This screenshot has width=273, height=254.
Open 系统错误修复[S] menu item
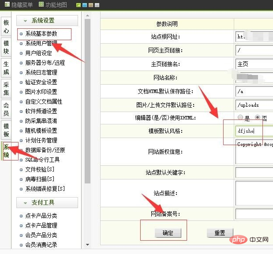click(x=45, y=189)
